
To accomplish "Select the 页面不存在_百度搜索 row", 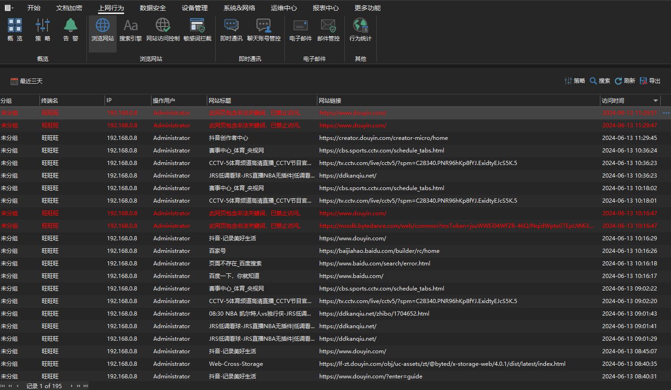I will click(x=335, y=264).
